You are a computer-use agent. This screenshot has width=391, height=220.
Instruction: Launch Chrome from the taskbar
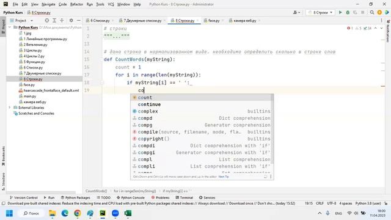(78, 213)
